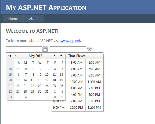The height and width of the screenshot is (124, 155).
Task: Select Saturday May 26 in calendar
Action: [62, 86]
